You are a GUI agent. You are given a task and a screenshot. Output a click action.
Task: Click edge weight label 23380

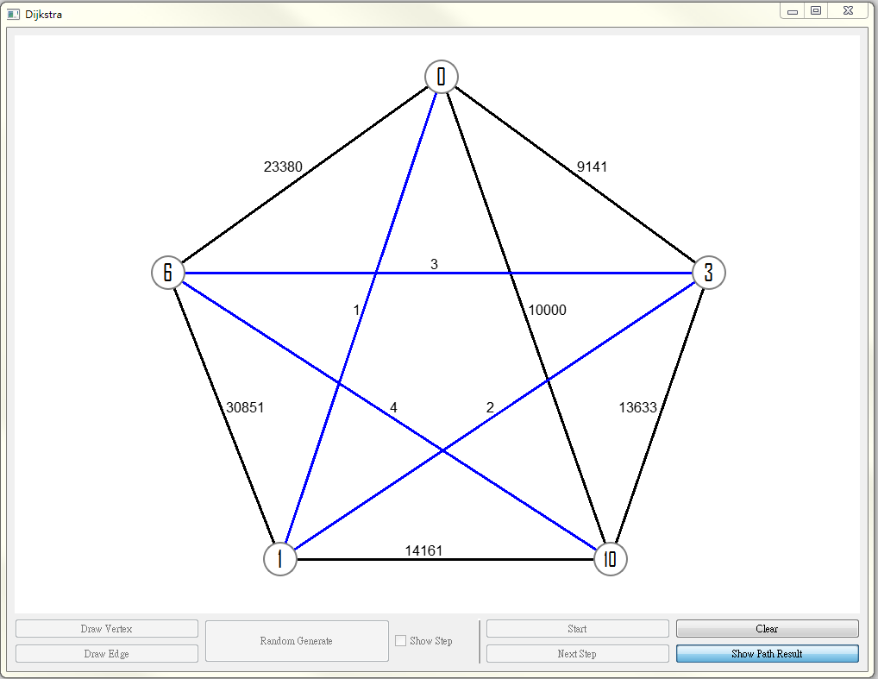click(x=283, y=167)
